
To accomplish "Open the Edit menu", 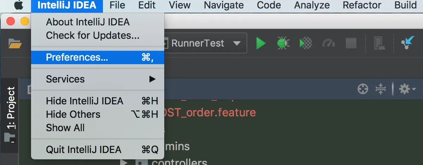I will pos(147,5).
